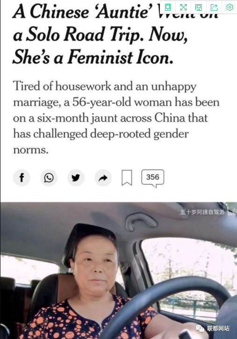This screenshot has height=339, width=237.
Task: Expand image with fullscreen arrows icon
Action: point(183,7)
